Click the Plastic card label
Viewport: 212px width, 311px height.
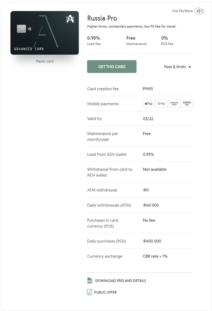click(45, 61)
